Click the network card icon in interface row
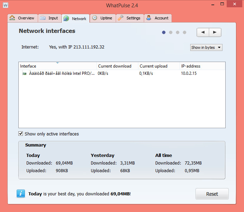 [24, 73]
